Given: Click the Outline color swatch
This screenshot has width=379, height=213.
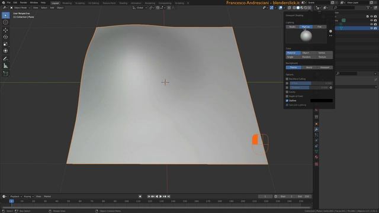Looking at the screenshot, I should [x=322, y=101].
